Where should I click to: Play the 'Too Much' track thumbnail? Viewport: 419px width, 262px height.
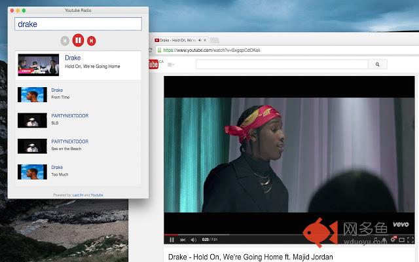coord(32,172)
